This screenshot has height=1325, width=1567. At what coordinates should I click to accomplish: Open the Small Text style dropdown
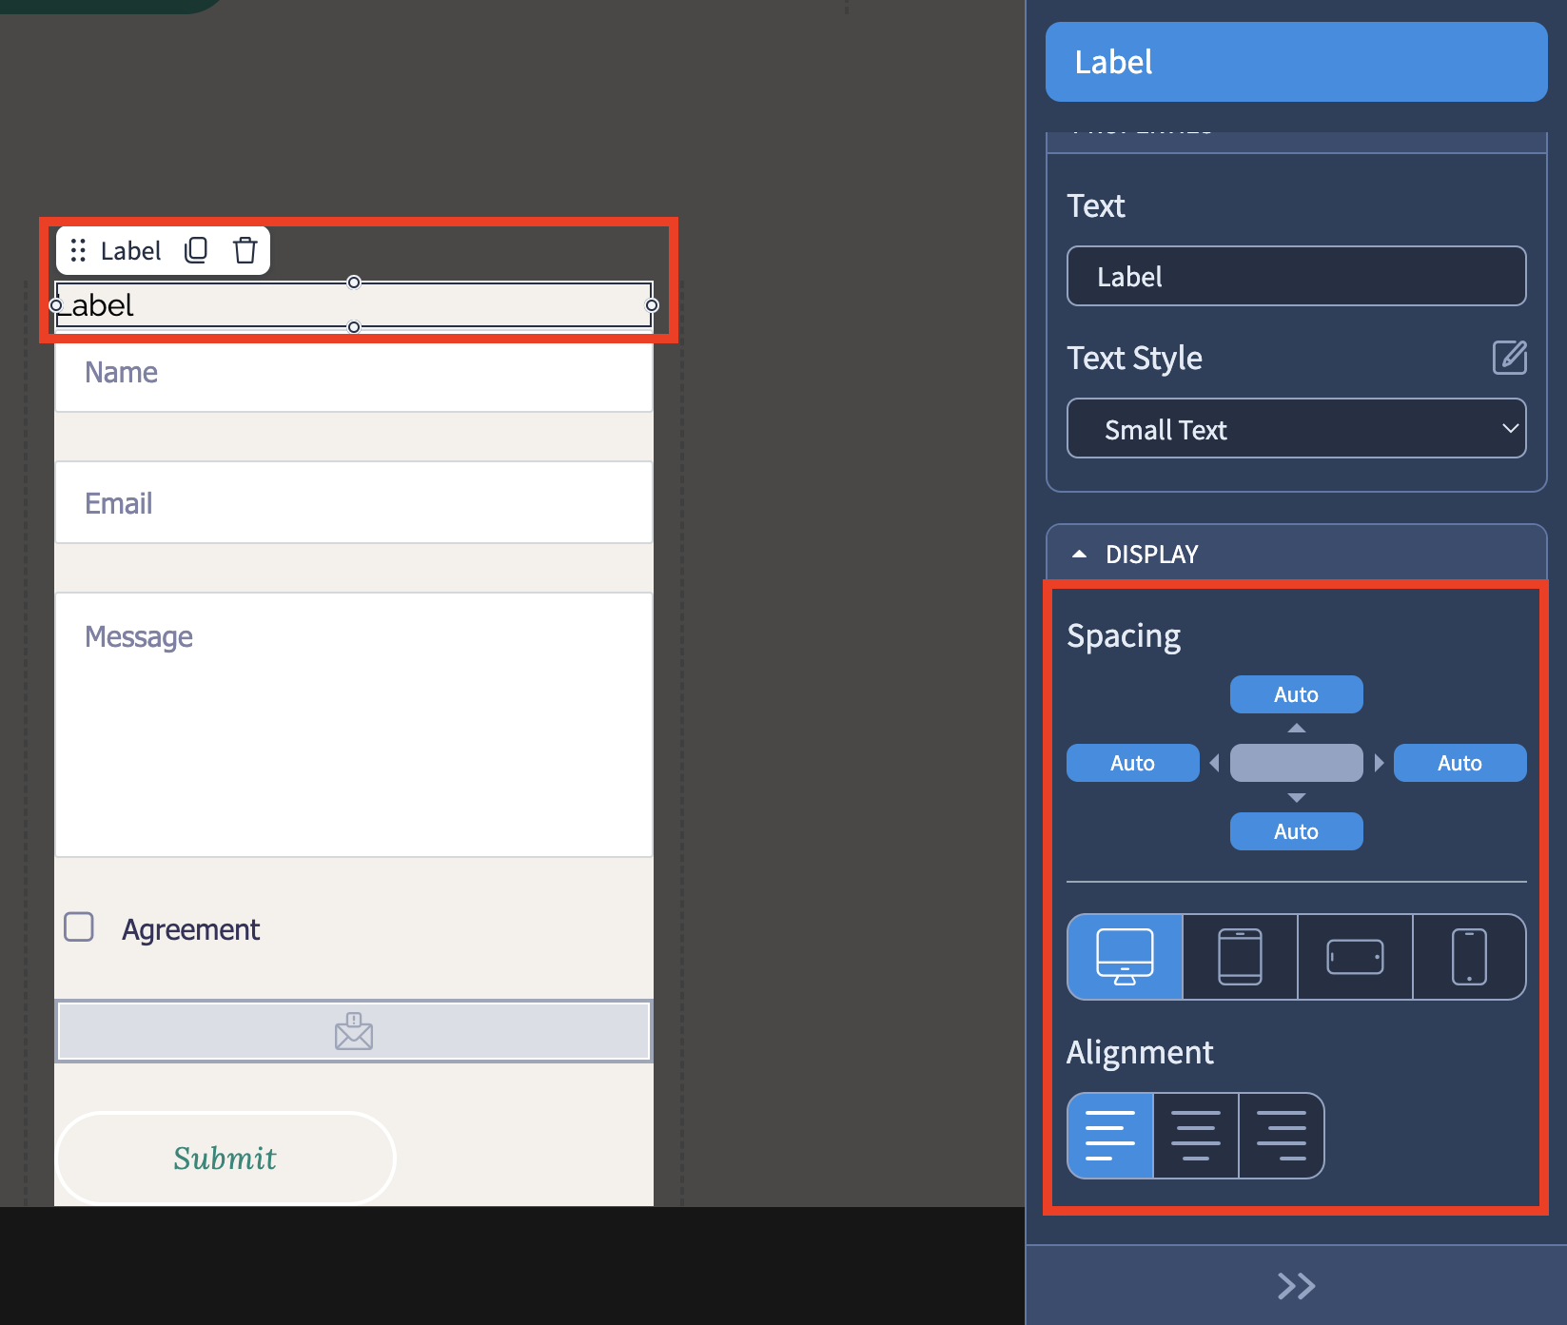pyautogui.click(x=1296, y=429)
